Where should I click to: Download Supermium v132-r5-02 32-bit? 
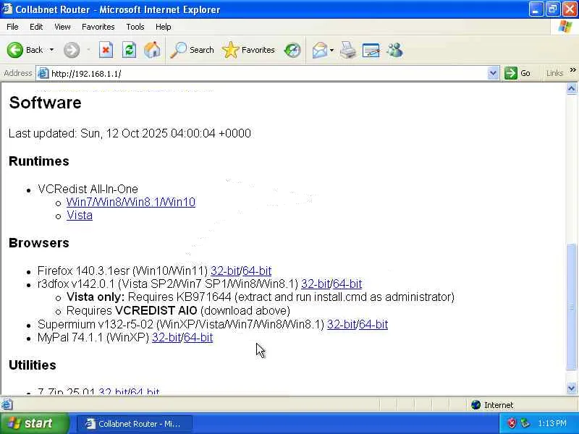[x=342, y=324]
